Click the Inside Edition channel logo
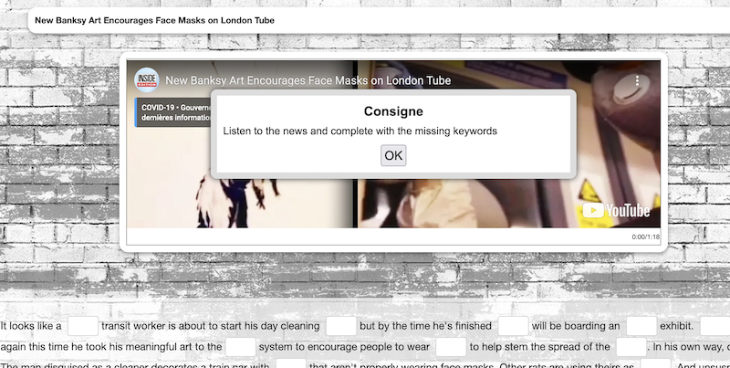 (x=147, y=80)
